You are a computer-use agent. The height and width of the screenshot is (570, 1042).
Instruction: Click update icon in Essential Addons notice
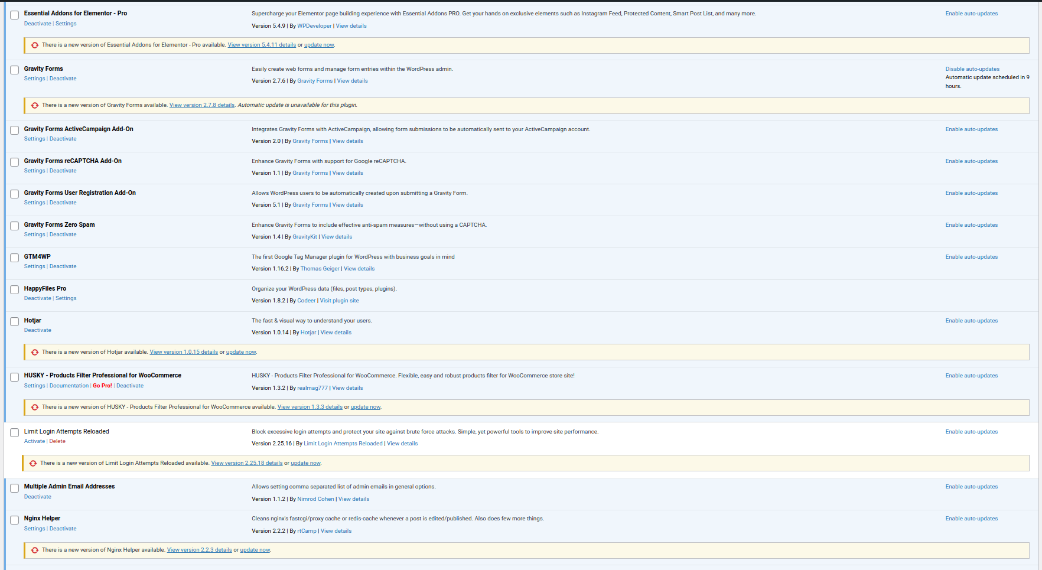pyautogui.click(x=35, y=45)
